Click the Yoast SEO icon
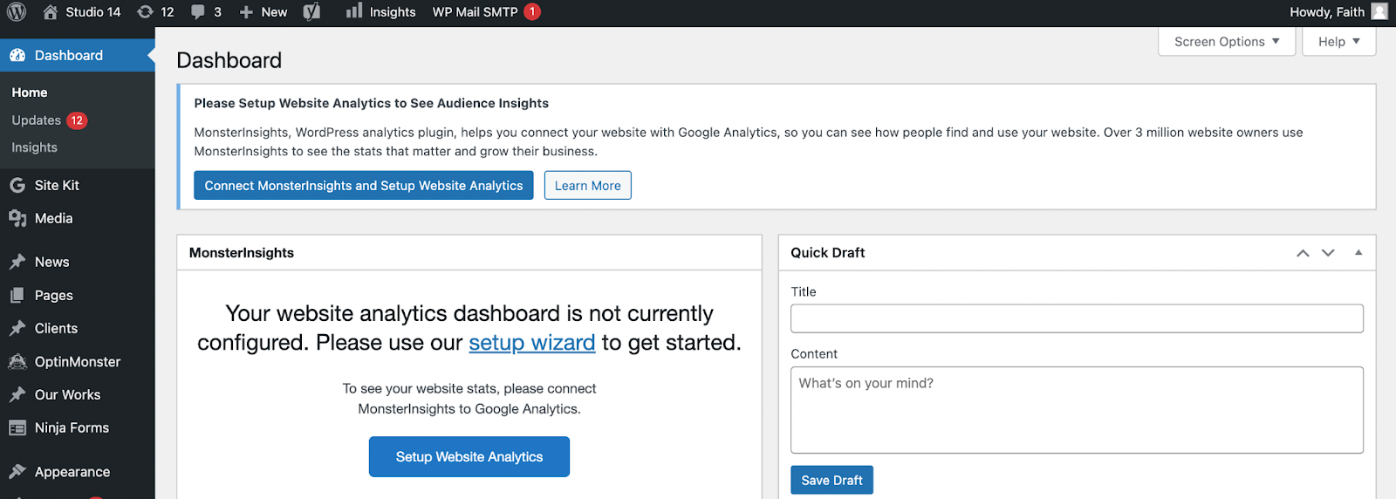Viewport: 1396px width, 499px height. (311, 12)
